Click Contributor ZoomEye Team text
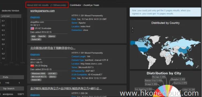 point(85,5)
